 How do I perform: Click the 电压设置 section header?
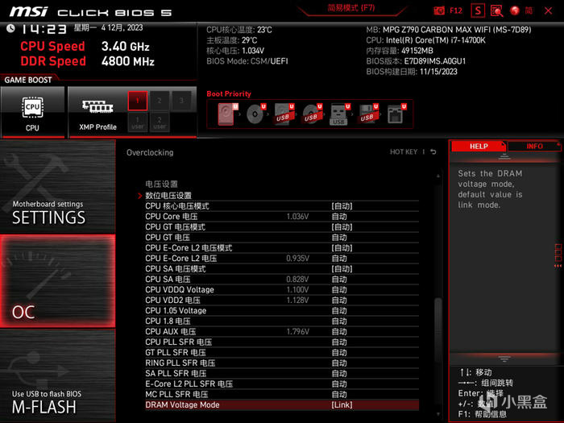tap(161, 185)
